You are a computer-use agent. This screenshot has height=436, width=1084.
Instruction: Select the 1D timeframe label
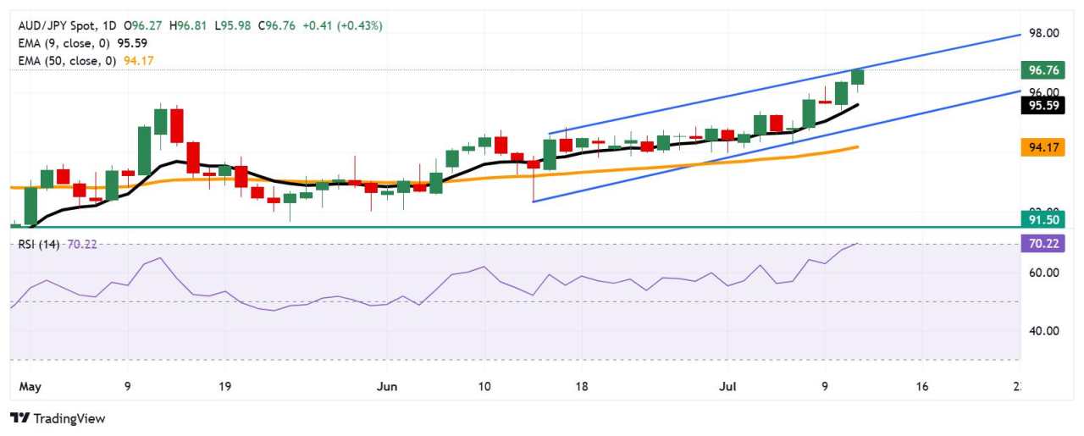tap(111, 26)
